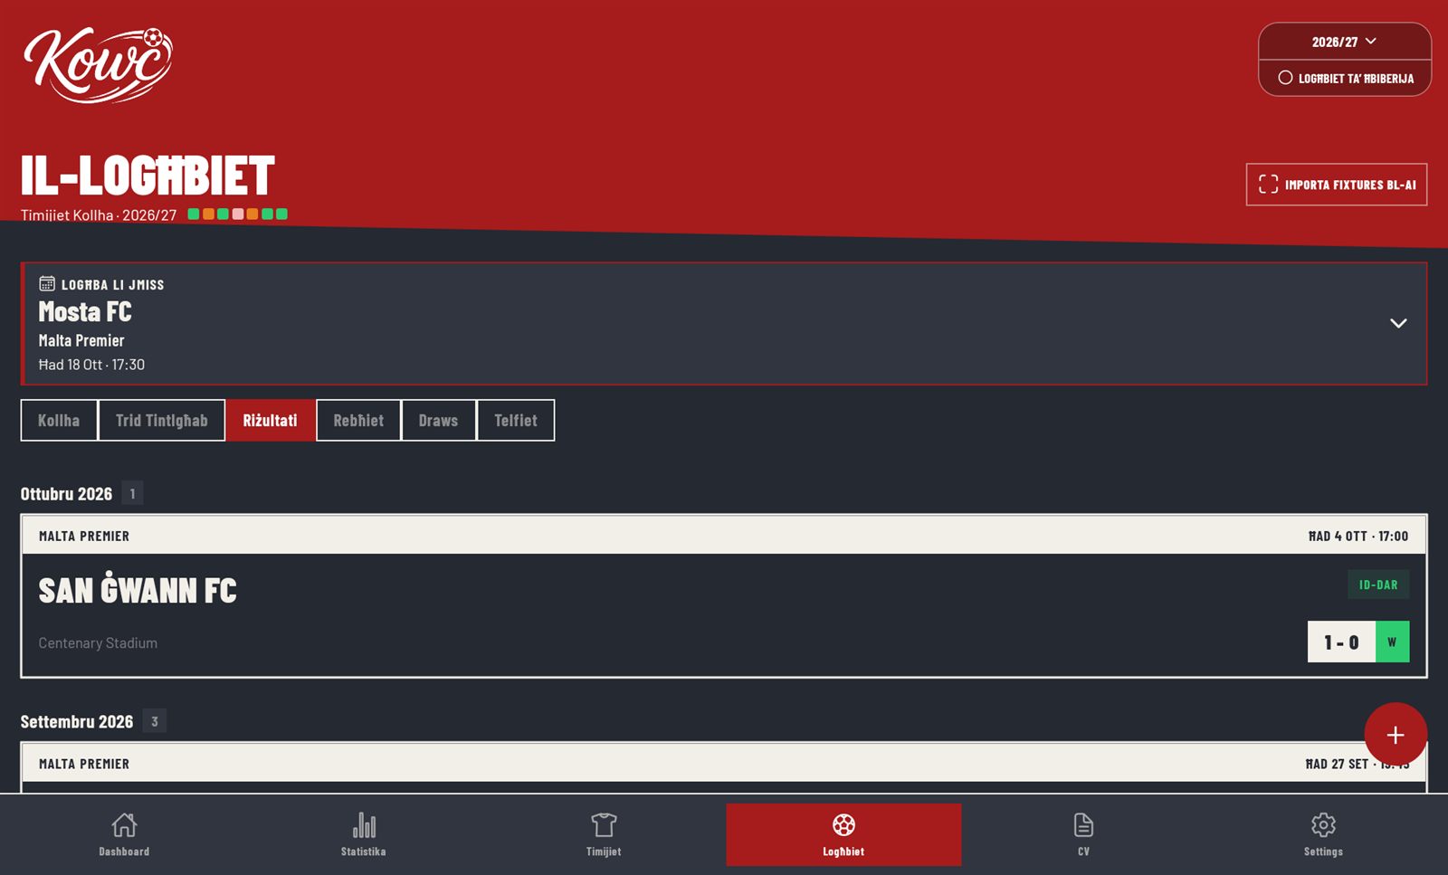This screenshot has height=875, width=1448.
Task: Click the Il-Logħbiet page title
Action: (x=148, y=176)
